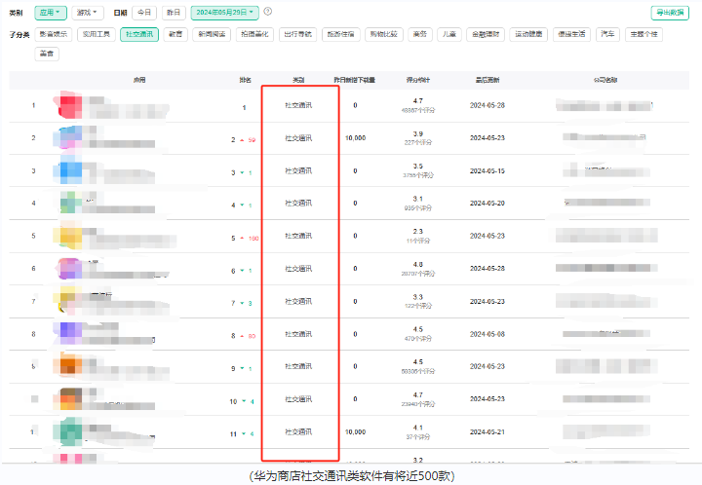702x485 pixels.
Task: Click the 排名 column header
Action: click(x=244, y=79)
